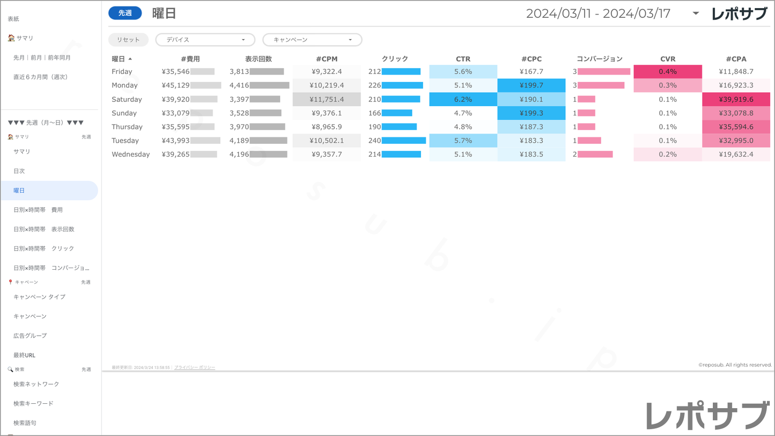
Task: Go to the 日次 page in sidebar
Action: click(19, 171)
